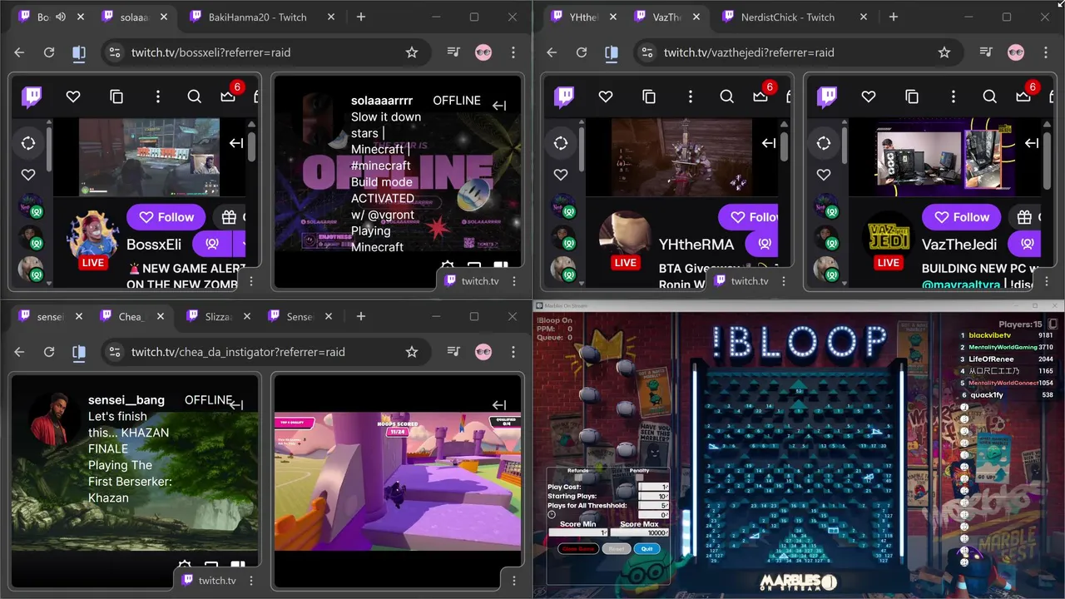The width and height of the screenshot is (1065, 599).
Task: Open media controls in bossxeli window toolbar
Action: tap(453, 52)
